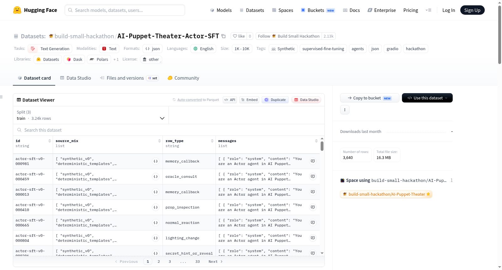This screenshot has height=270, width=502.
Task: Go to Models in the top navigation
Action: 221,10
